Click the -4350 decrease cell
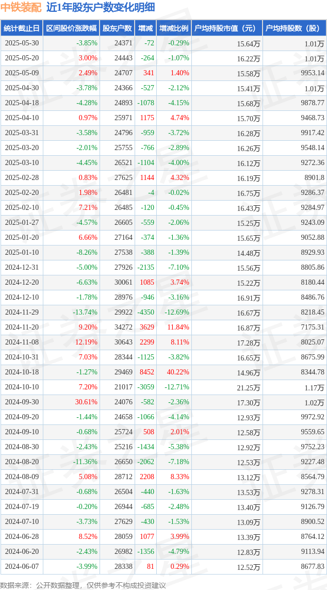 (x=146, y=312)
